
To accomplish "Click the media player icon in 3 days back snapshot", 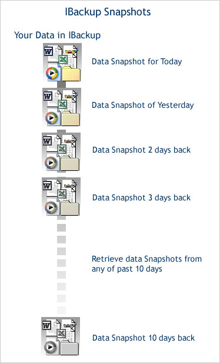I will pyautogui.click(x=51, y=207).
